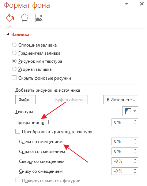Switch to the Effects pentagon icon tab
The height and width of the screenshot is (186, 147).
(24, 18)
